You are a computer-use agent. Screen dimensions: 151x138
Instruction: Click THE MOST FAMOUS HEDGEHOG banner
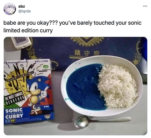pos(14,98)
